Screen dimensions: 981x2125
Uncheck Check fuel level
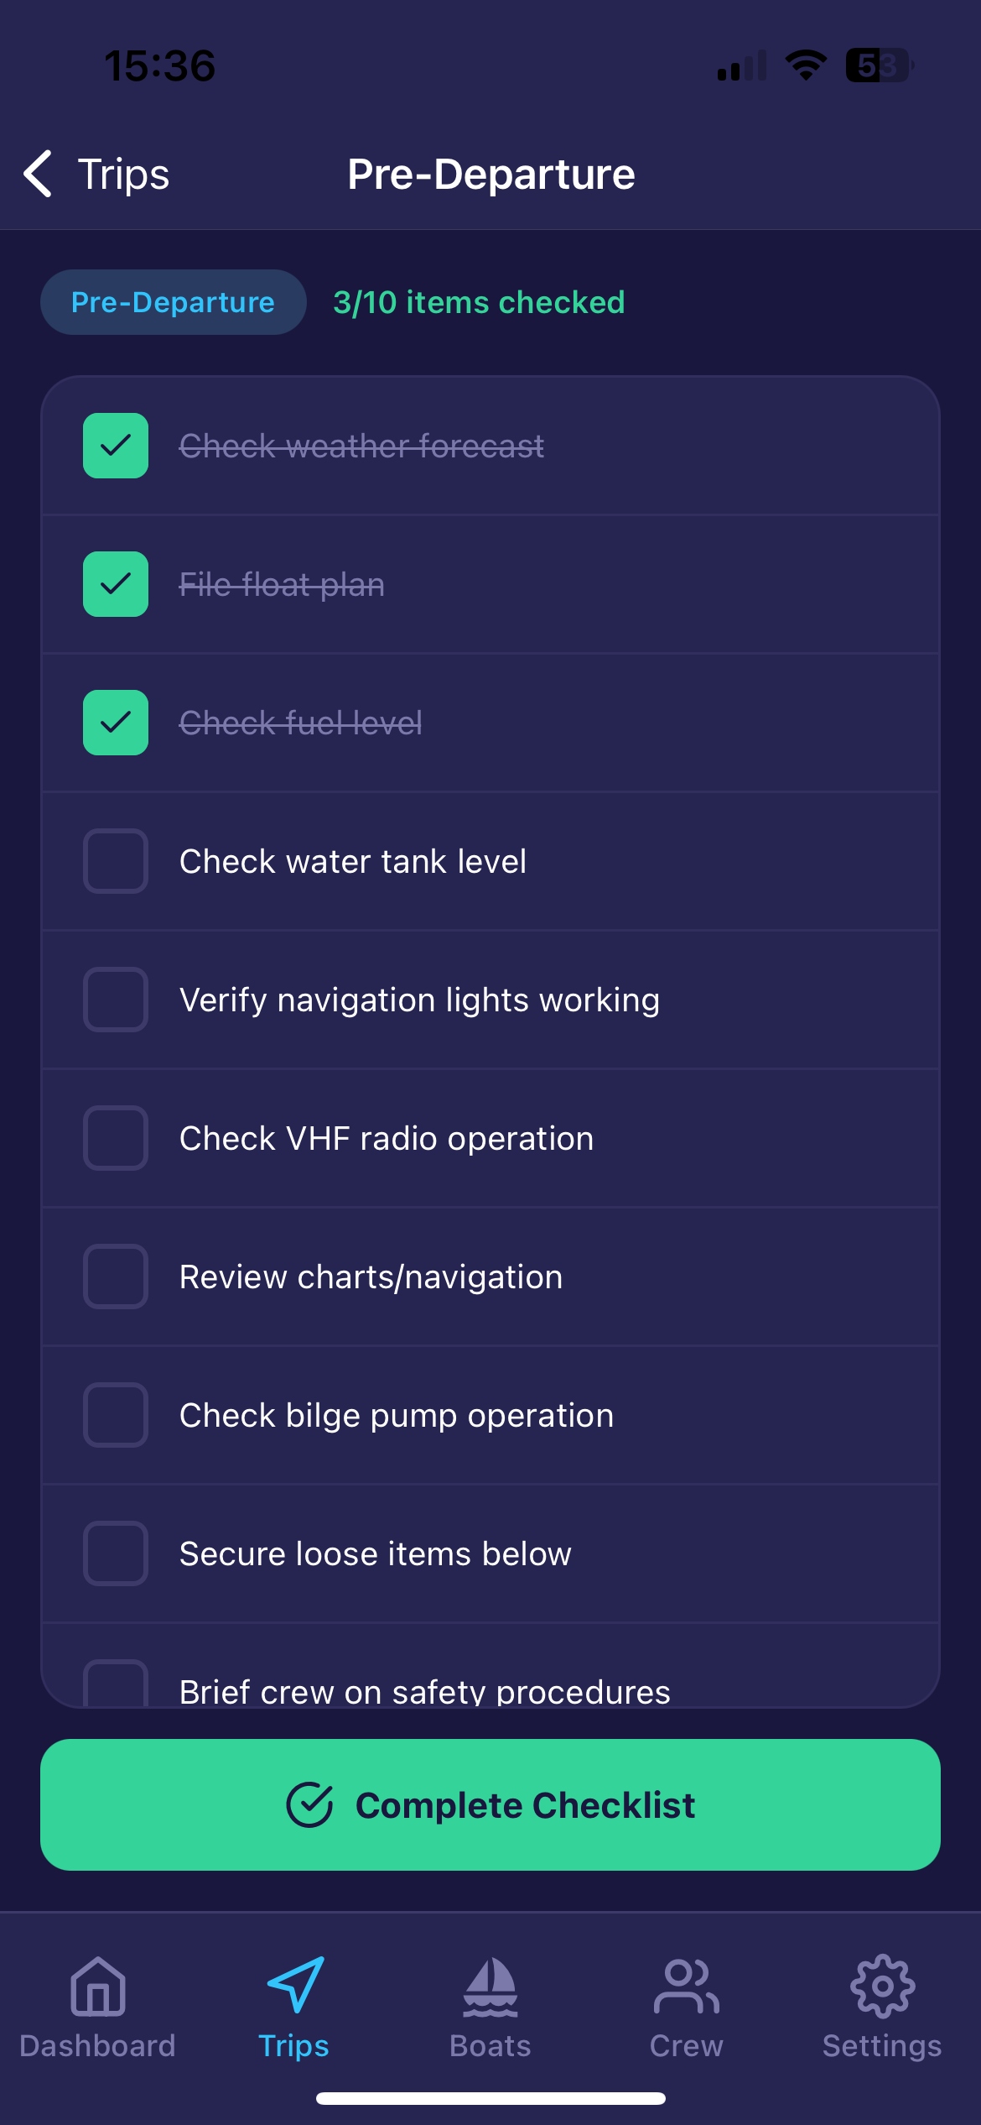(x=115, y=723)
